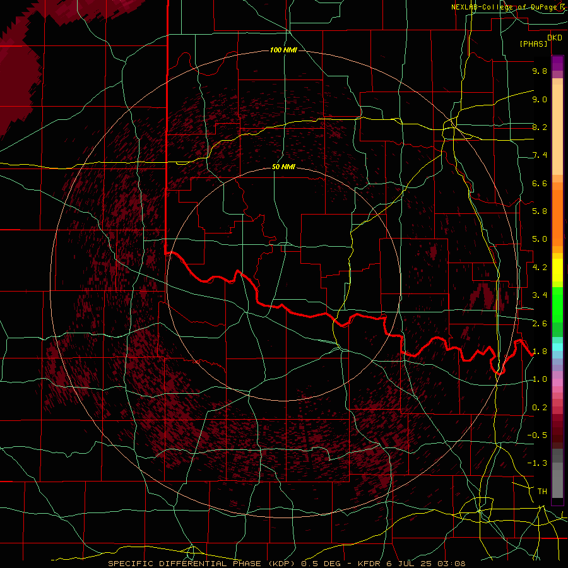Click the "03:08" timestamp in caption
The width and height of the screenshot is (568, 568).
451,564
